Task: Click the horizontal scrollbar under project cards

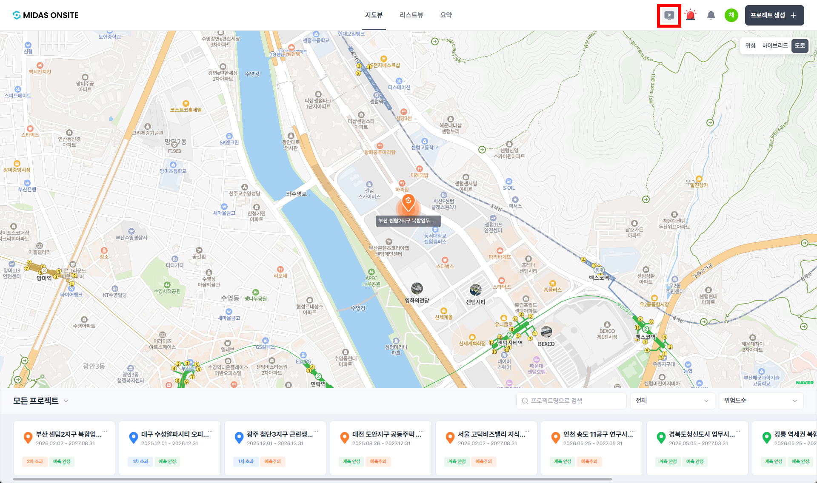Action: pos(313,479)
